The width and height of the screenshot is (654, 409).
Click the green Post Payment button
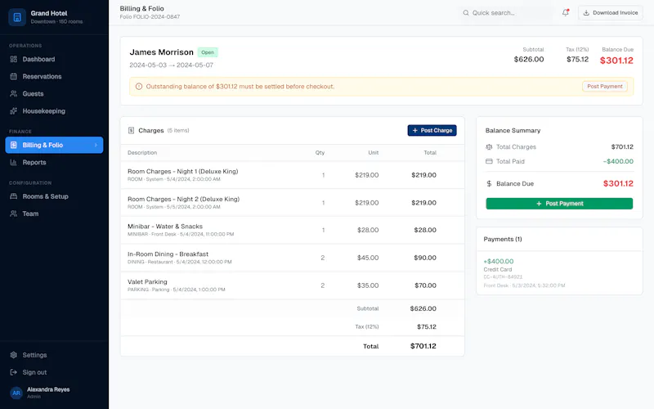[559, 204]
